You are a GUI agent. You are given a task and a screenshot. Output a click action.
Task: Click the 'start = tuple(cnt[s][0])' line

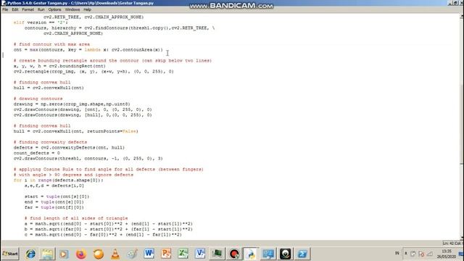pyautogui.click(x=57, y=196)
